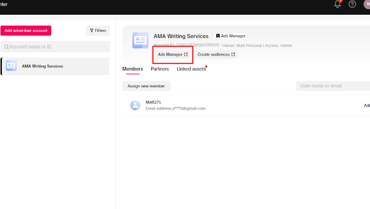The image size is (370, 209).
Task: Switch to the Partners tab
Action: coord(160,69)
